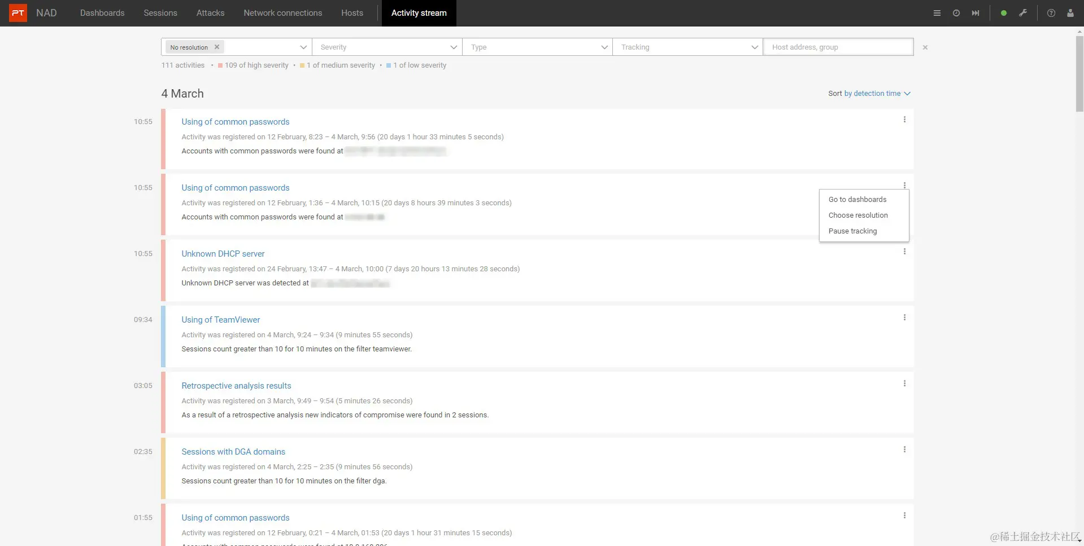The width and height of the screenshot is (1084, 546).
Task: Open the common passwords activity registered at 1:36
Action: pos(236,188)
